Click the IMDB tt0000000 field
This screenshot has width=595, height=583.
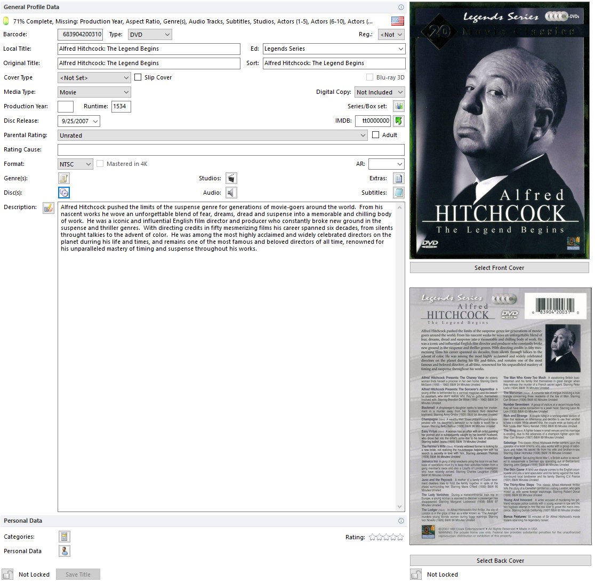click(x=373, y=121)
